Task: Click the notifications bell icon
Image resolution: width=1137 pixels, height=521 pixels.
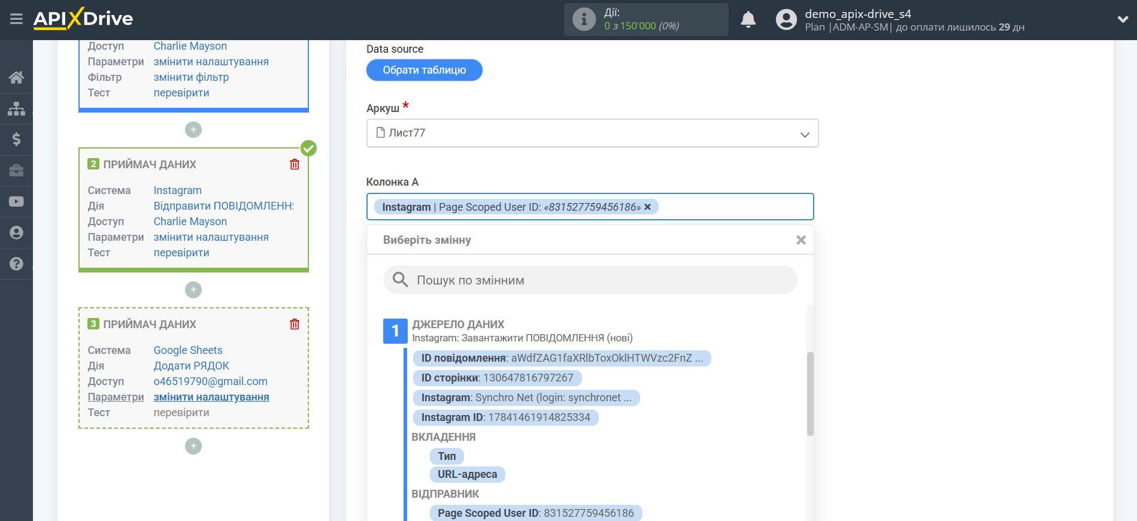Action: click(x=748, y=20)
